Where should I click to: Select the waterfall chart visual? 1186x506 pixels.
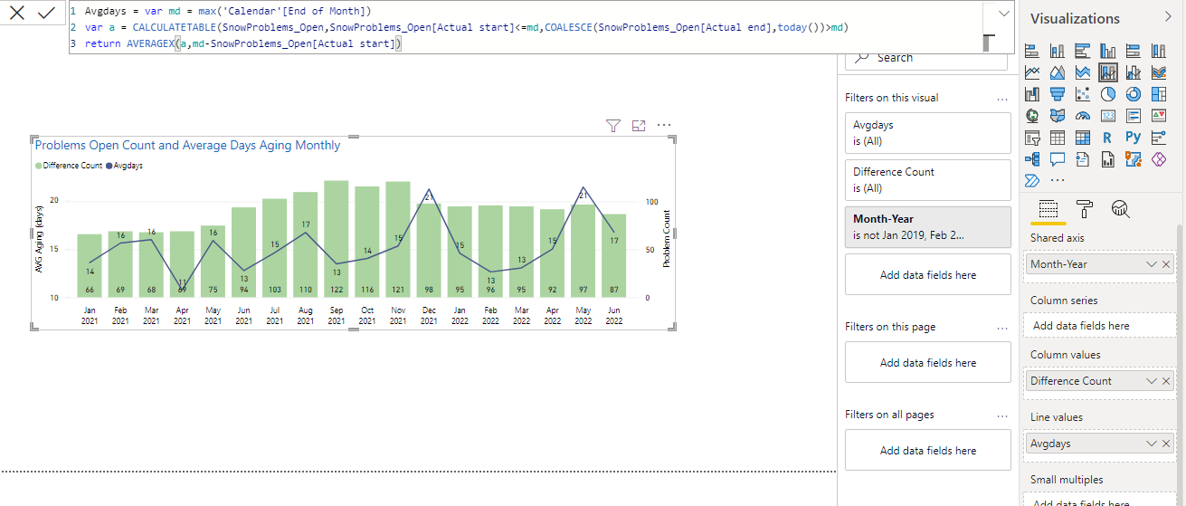click(1032, 94)
